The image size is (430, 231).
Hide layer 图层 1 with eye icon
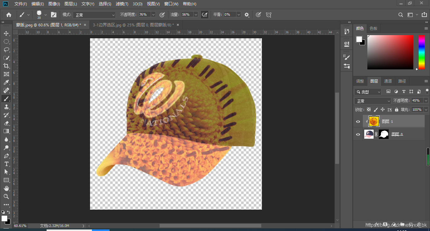(358, 121)
